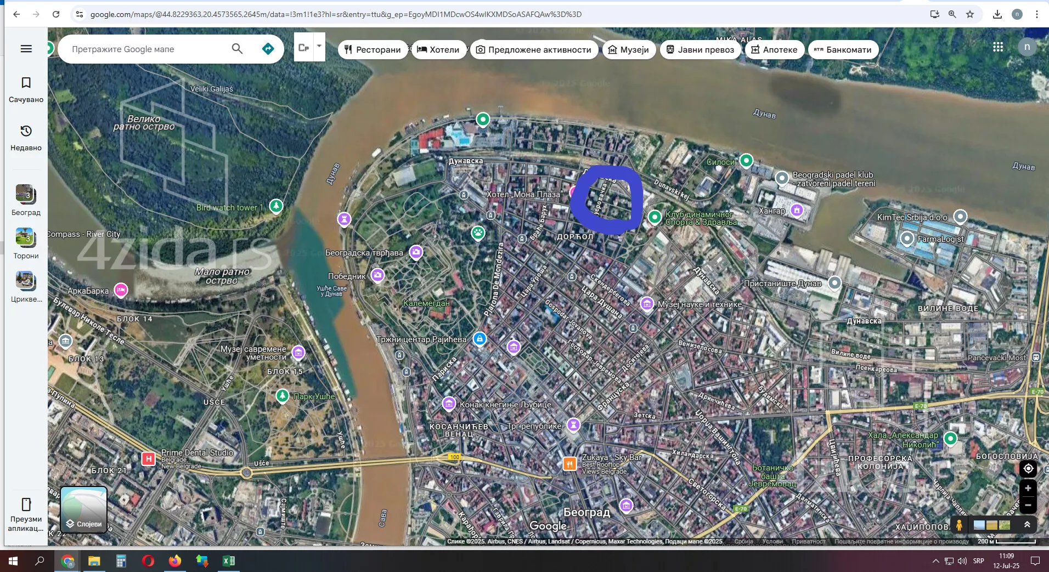Viewport: 1049px width, 572px height.
Task: Click the Преузми апликацију phone icon
Action: tap(26, 504)
